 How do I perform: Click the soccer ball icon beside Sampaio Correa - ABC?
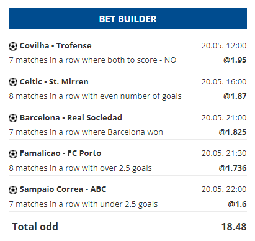[13, 190]
